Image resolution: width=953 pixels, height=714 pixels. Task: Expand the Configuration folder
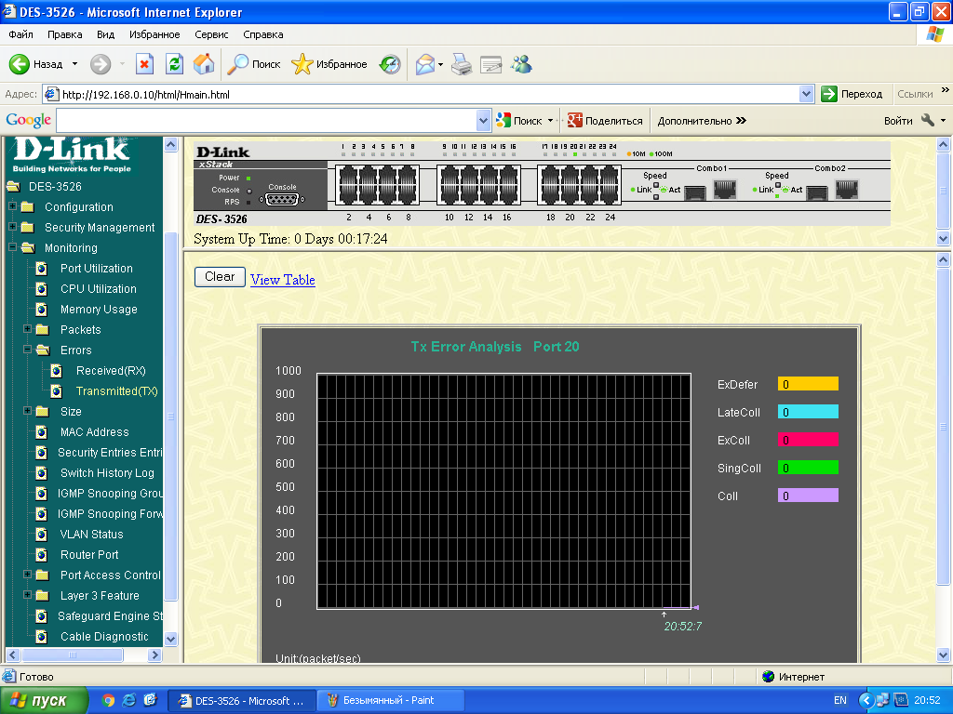12,206
